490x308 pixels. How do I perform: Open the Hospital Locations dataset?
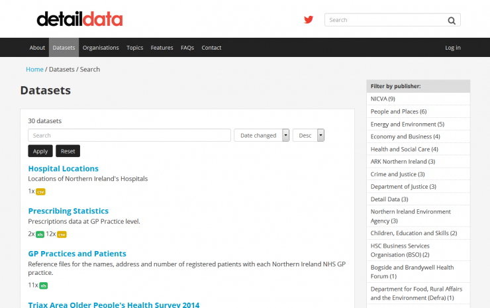pos(64,168)
